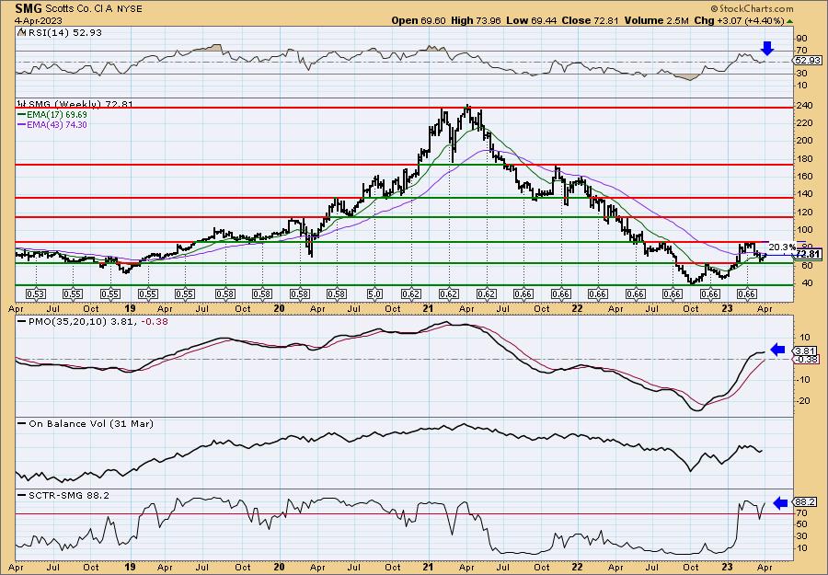Select the 'Low 69.44' value
The image size is (828, 575).
click(x=529, y=20)
